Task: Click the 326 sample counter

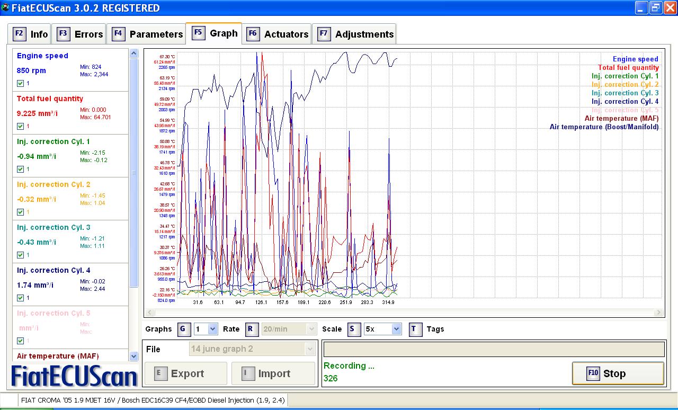Action: coord(331,378)
